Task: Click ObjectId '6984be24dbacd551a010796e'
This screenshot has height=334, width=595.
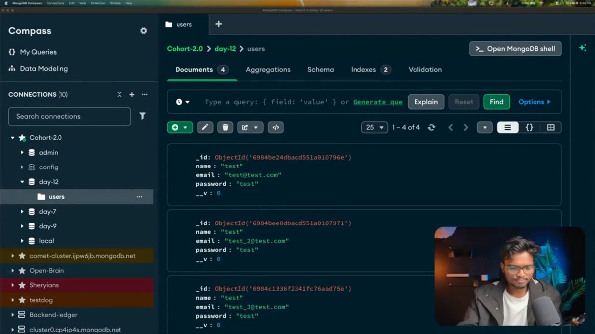Action: [x=283, y=158]
